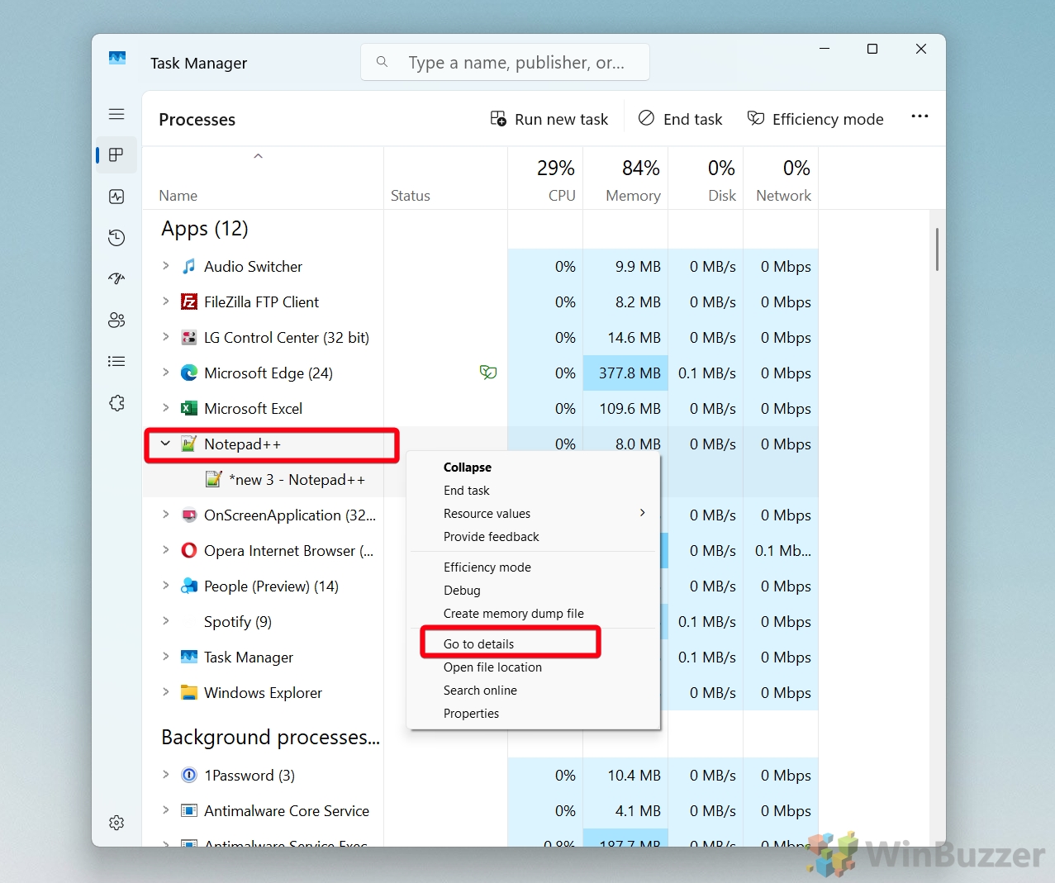Select the Processes sidebar icon

pyautogui.click(x=116, y=155)
